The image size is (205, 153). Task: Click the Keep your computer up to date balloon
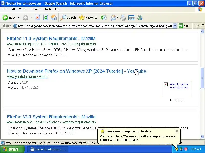pyautogui.click(x=139, y=136)
